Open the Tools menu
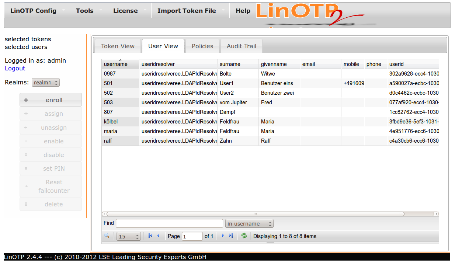This screenshot has height=265, width=455. point(85,11)
